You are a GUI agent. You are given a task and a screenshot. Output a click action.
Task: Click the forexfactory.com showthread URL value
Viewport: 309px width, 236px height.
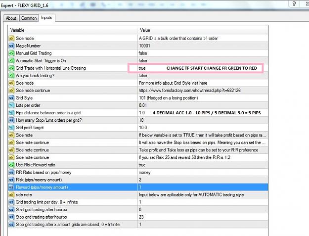tap(189, 91)
